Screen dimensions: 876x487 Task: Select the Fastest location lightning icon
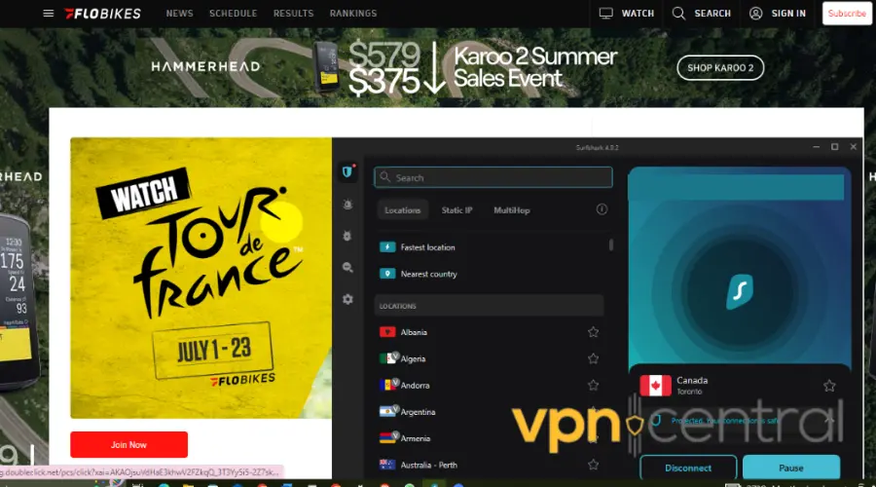click(x=387, y=247)
